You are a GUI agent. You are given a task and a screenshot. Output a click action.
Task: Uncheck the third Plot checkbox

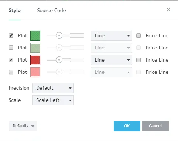tap(11, 60)
